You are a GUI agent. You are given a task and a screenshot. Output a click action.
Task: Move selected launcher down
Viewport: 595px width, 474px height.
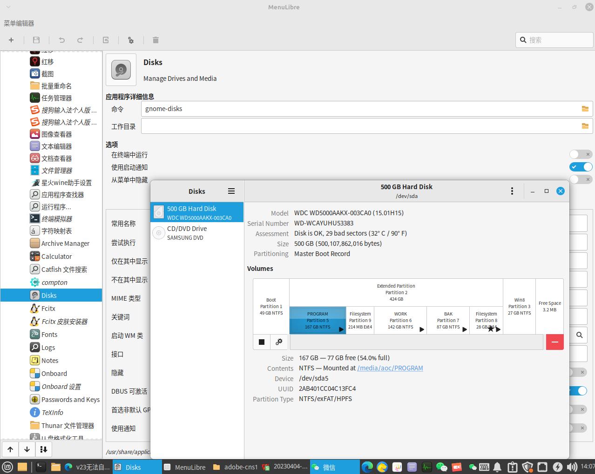27,449
